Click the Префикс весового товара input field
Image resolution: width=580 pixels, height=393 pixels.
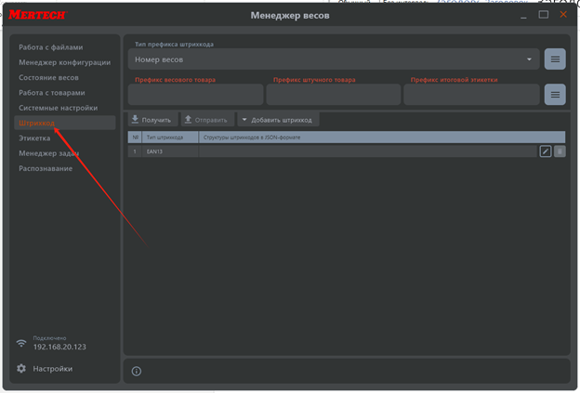195,95
